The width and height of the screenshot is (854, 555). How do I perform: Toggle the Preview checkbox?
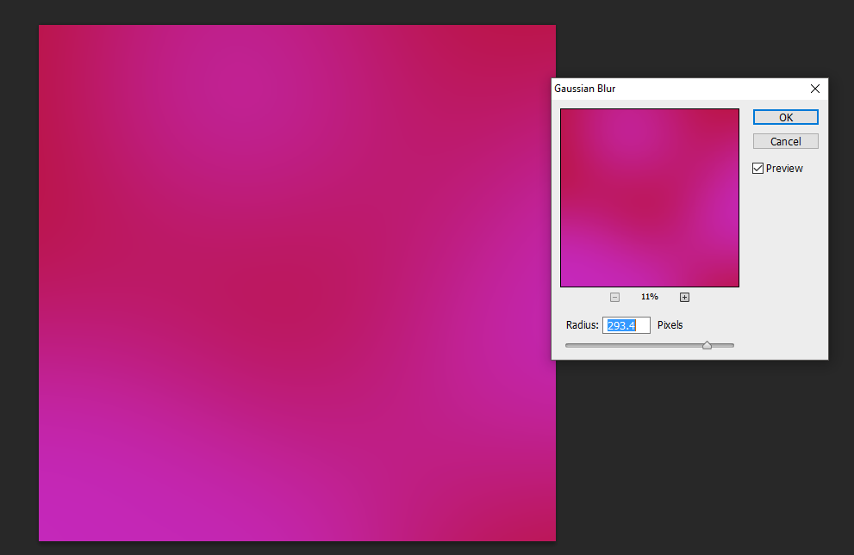coord(757,169)
